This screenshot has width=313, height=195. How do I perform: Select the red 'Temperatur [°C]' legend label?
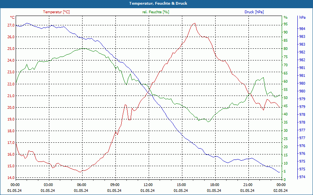[56, 12]
